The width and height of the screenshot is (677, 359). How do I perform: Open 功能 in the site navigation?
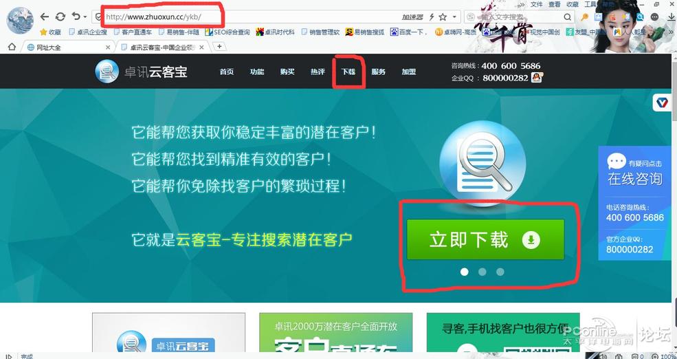point(257,72)
